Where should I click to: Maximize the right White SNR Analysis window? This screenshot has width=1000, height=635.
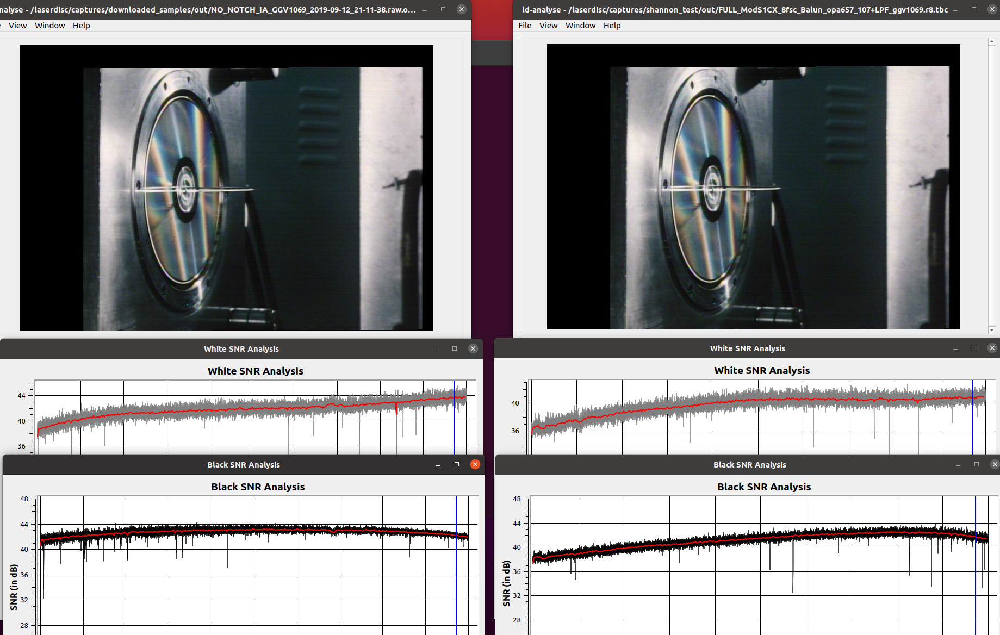[973, 348]
